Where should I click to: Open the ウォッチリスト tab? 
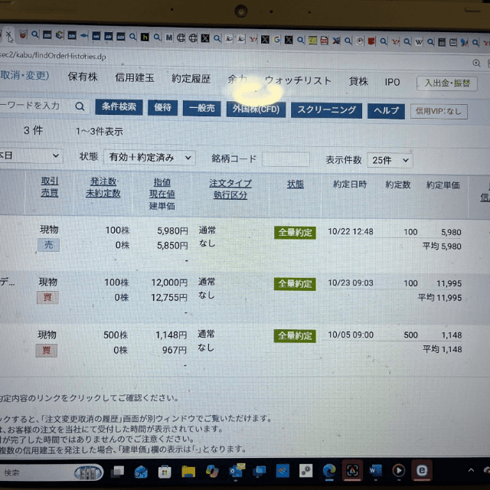tap(298, 80)
